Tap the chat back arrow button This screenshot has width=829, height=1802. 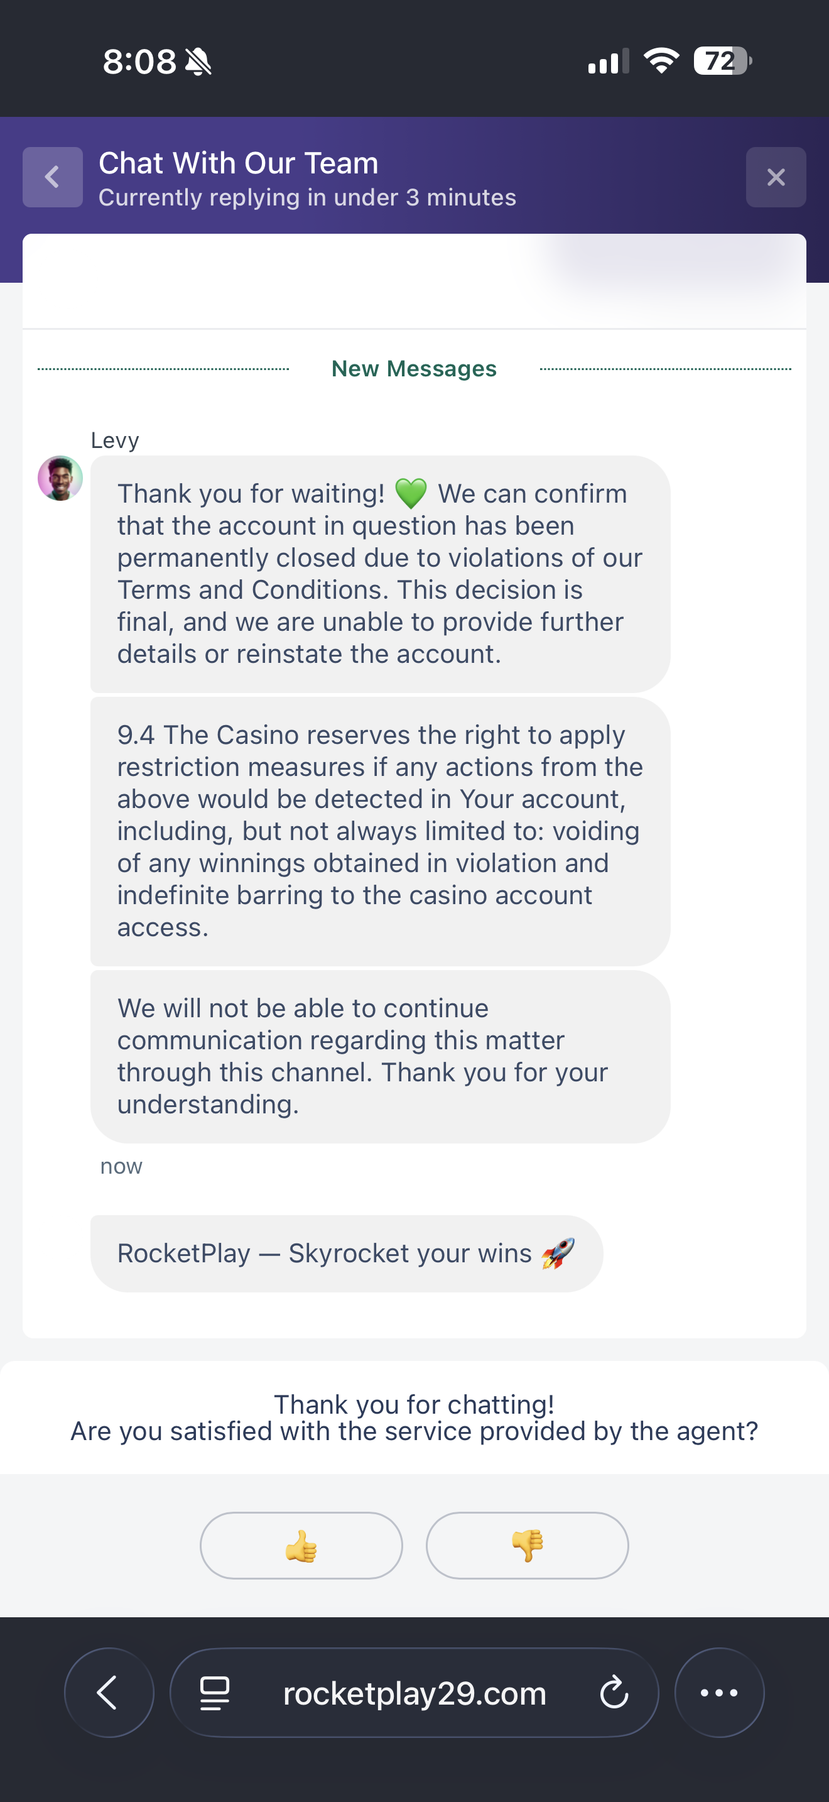pos(52,177)
